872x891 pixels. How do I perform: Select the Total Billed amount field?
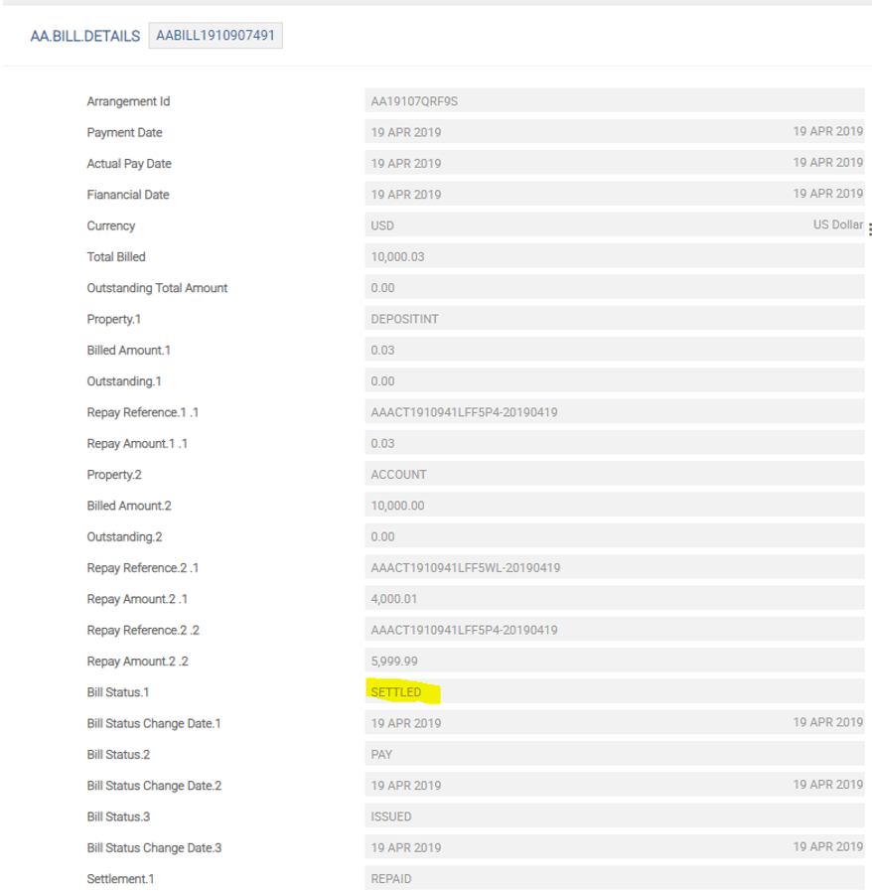coord(614,256)
